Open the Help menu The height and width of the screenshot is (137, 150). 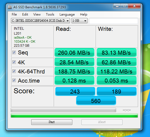84,14
